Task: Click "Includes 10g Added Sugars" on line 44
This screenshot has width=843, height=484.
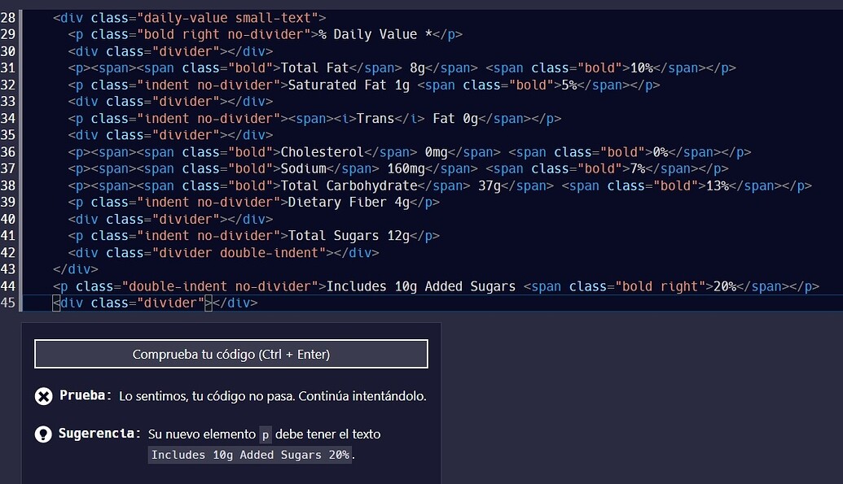Action: 421,286
